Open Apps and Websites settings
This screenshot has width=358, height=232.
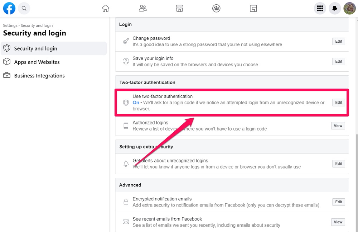[37, 62]
